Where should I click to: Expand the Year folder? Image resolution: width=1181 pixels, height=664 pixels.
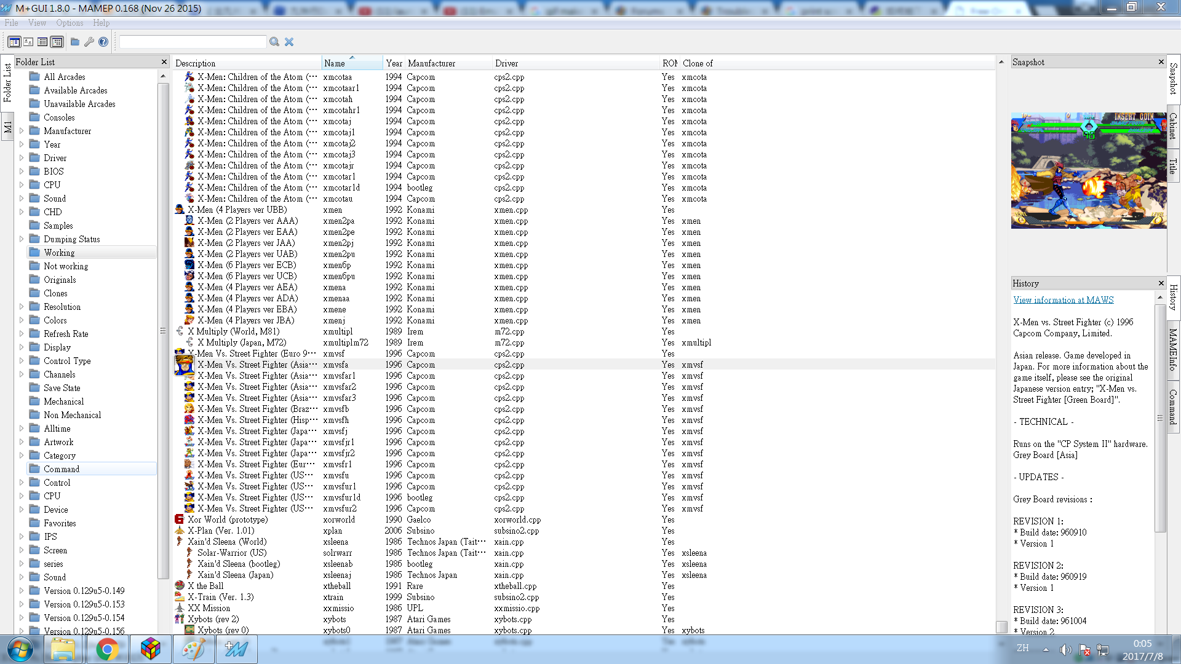point(22,144)
